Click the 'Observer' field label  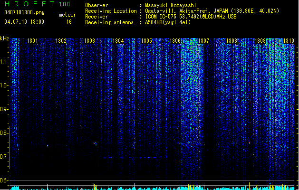96,5
